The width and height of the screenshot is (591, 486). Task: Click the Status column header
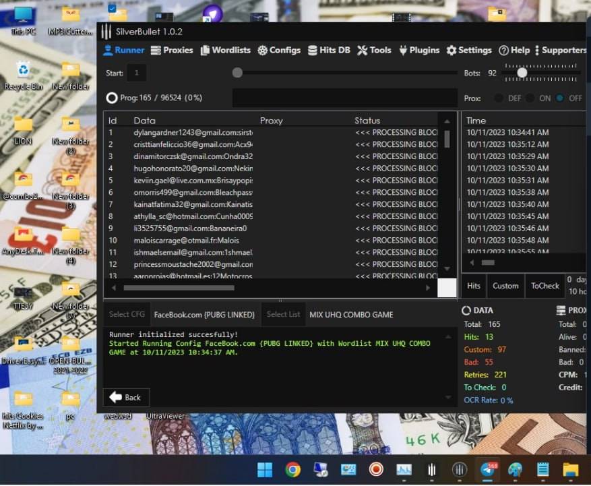[x=367, y=121]
